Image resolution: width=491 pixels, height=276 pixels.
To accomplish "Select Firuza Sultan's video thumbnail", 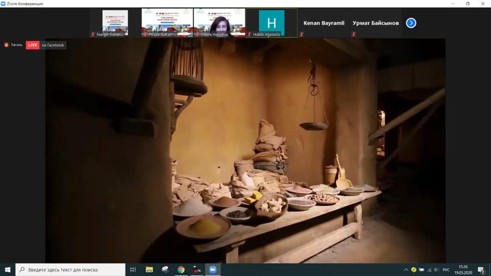I will tap(167, 22).
